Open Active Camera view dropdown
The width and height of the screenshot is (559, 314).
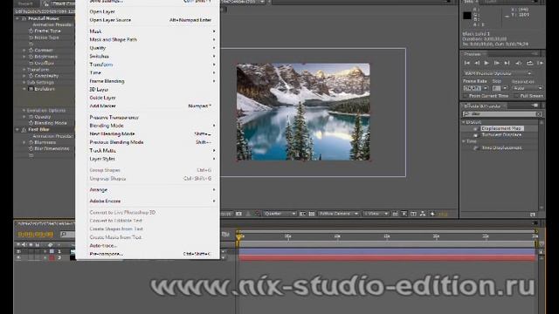[x=338, y=214]
